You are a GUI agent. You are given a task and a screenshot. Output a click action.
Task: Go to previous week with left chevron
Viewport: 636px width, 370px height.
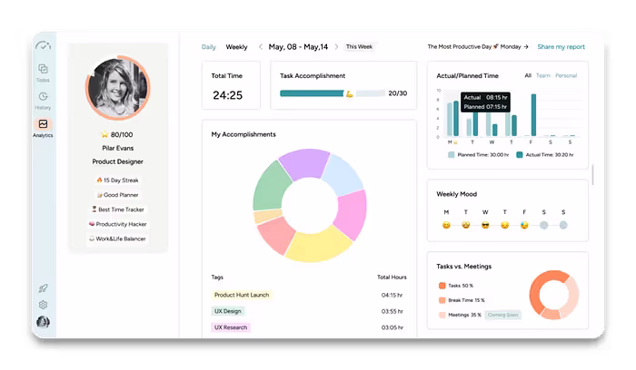[260, 47]
